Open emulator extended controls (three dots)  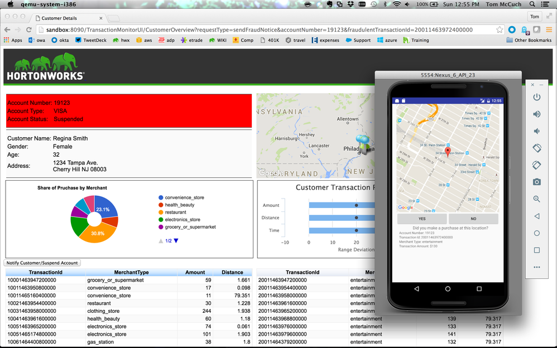click(536, 267)
